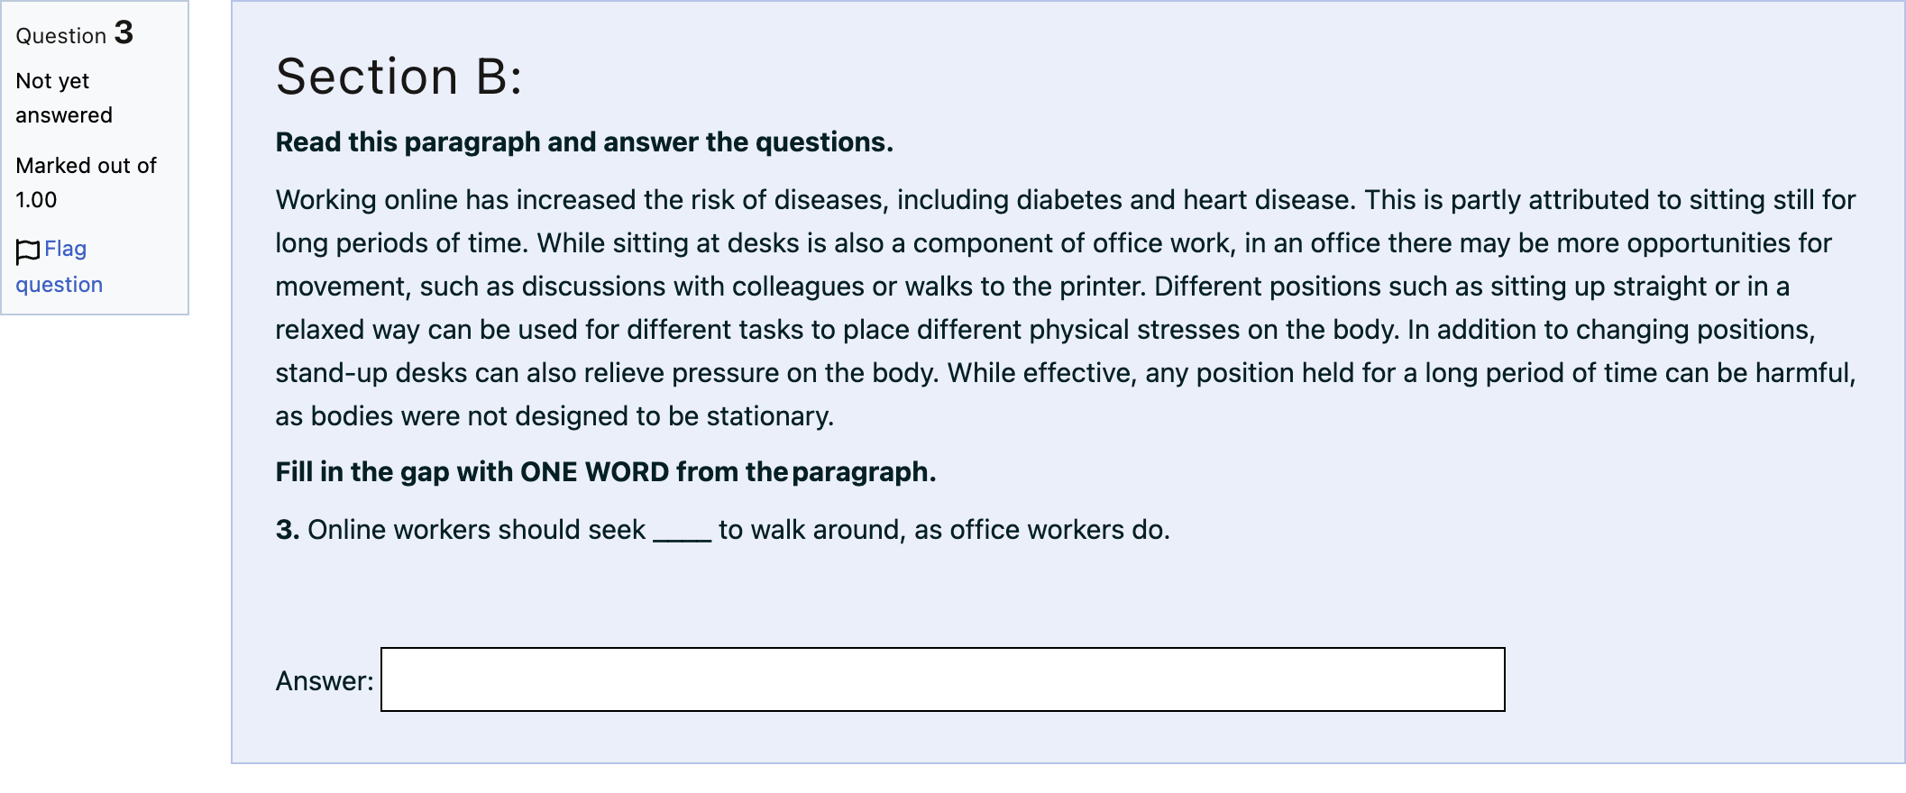
Task: Click the blank gap in question sentence
Action: pyautogui.click(x=683, y=532)
